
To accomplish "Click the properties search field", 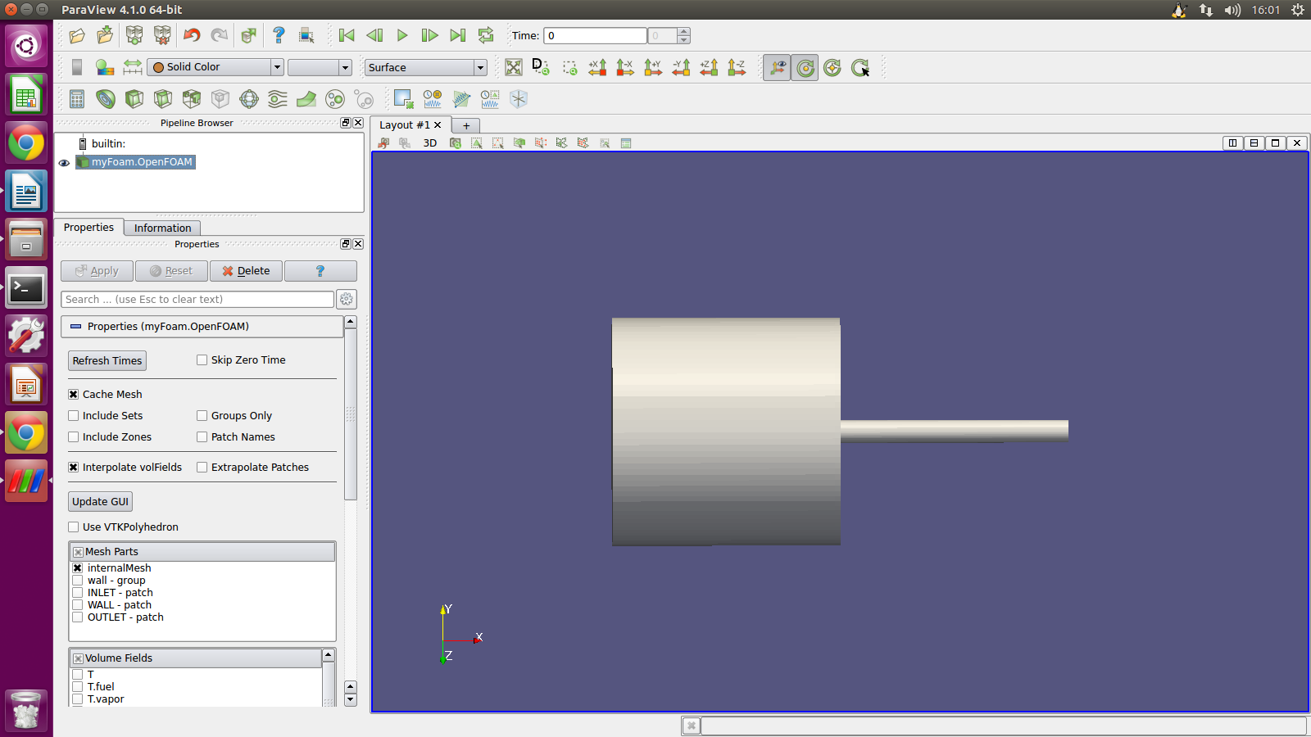I will (197, 299).
